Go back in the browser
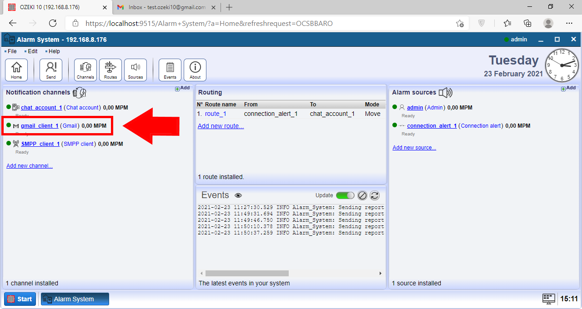This screenshot has width=582, height=309. (13, 23)
